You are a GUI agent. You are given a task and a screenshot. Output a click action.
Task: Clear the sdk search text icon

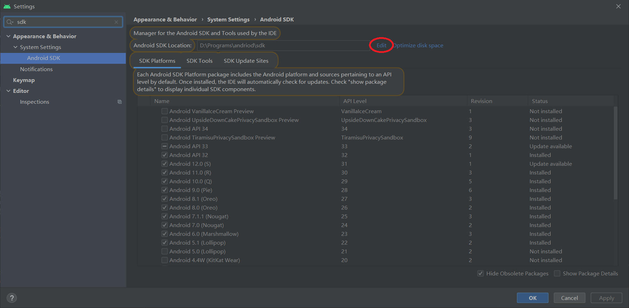(x=116, y=22)
